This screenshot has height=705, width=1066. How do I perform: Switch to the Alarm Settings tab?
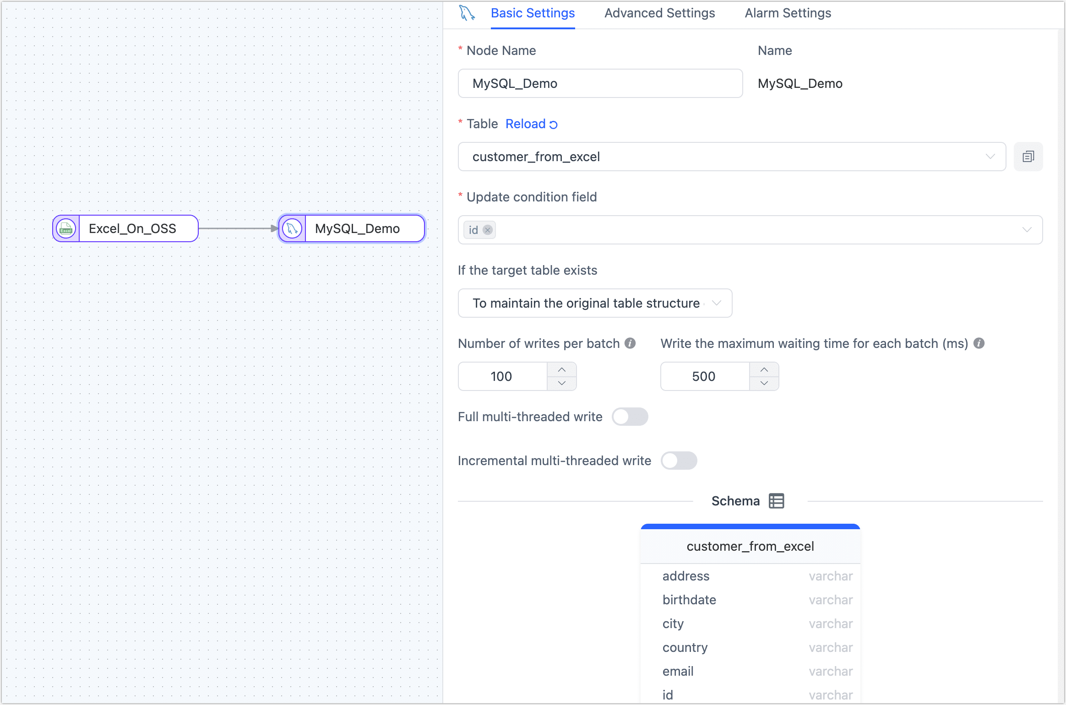[x=787, y=13]
